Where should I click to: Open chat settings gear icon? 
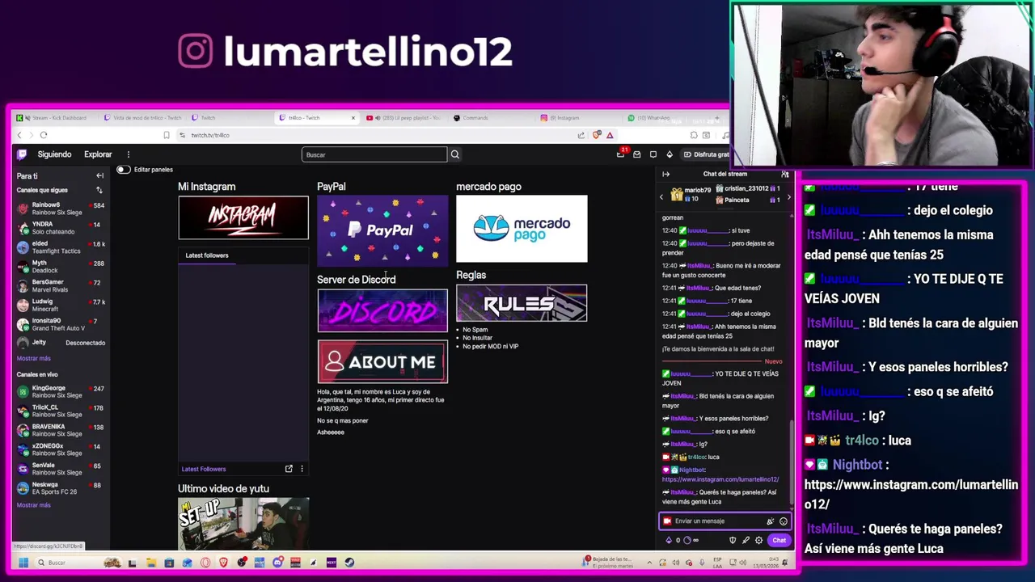(x=758, y=540)
